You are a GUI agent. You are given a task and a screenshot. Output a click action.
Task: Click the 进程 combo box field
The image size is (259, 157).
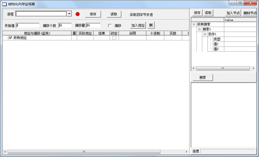(x=41, y=14)
